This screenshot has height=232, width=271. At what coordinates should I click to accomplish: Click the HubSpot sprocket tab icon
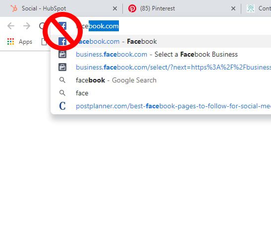14,8
